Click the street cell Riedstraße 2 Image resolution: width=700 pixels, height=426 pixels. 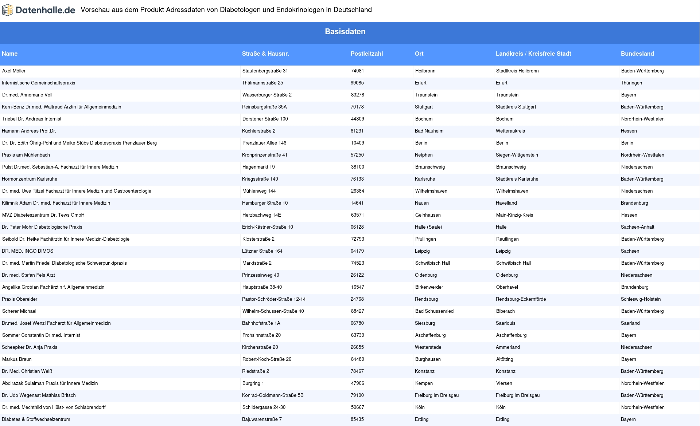click(256, 371)
